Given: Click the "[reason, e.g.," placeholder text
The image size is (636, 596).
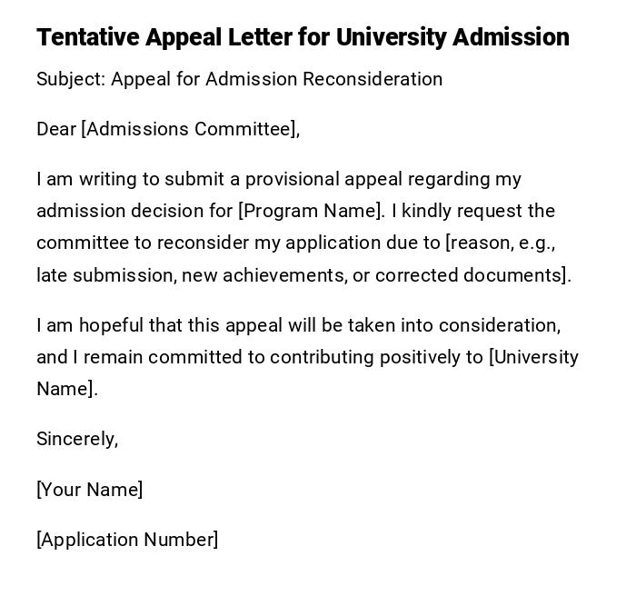Looking at the screenshot, I should (500, 243).
